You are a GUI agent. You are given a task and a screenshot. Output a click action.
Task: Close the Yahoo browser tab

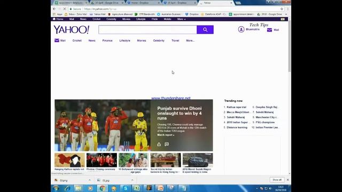[x=231, y=3]
